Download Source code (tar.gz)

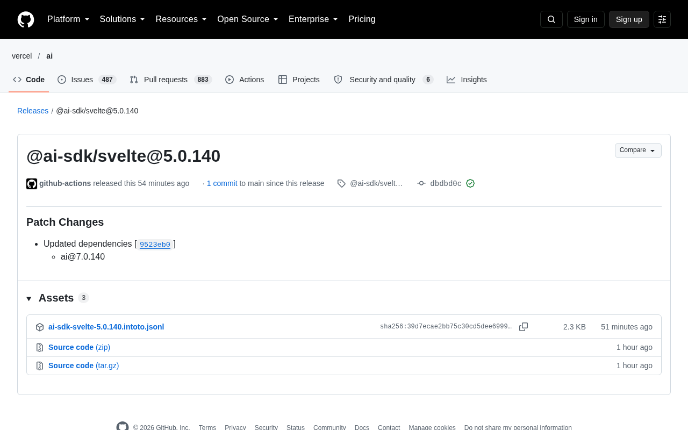tap(83, 365)
